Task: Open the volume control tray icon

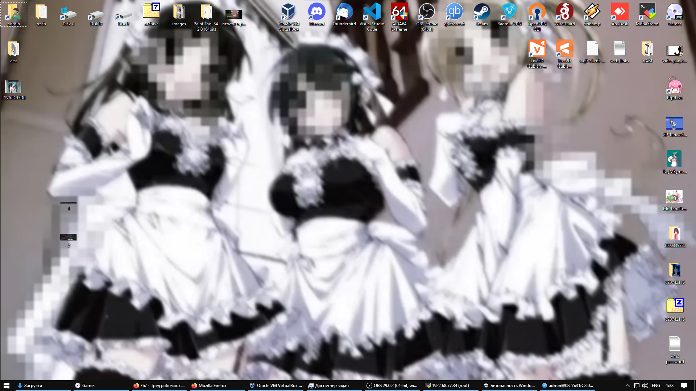Action: click(x=645, y=386)
